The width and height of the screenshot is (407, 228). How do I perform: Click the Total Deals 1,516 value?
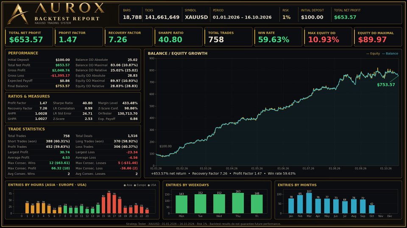click(133, 136)
